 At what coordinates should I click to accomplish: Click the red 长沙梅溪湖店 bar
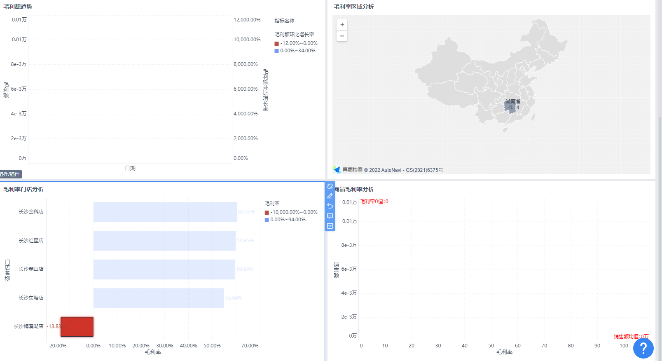coord(77,327)
